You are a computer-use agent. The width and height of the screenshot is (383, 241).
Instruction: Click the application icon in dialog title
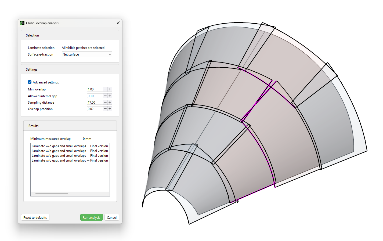[22, 23]
